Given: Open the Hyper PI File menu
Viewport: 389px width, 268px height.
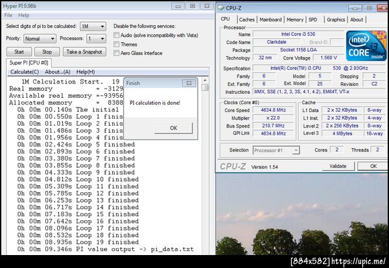Looking at the screenshot, I should click(8, 15).
